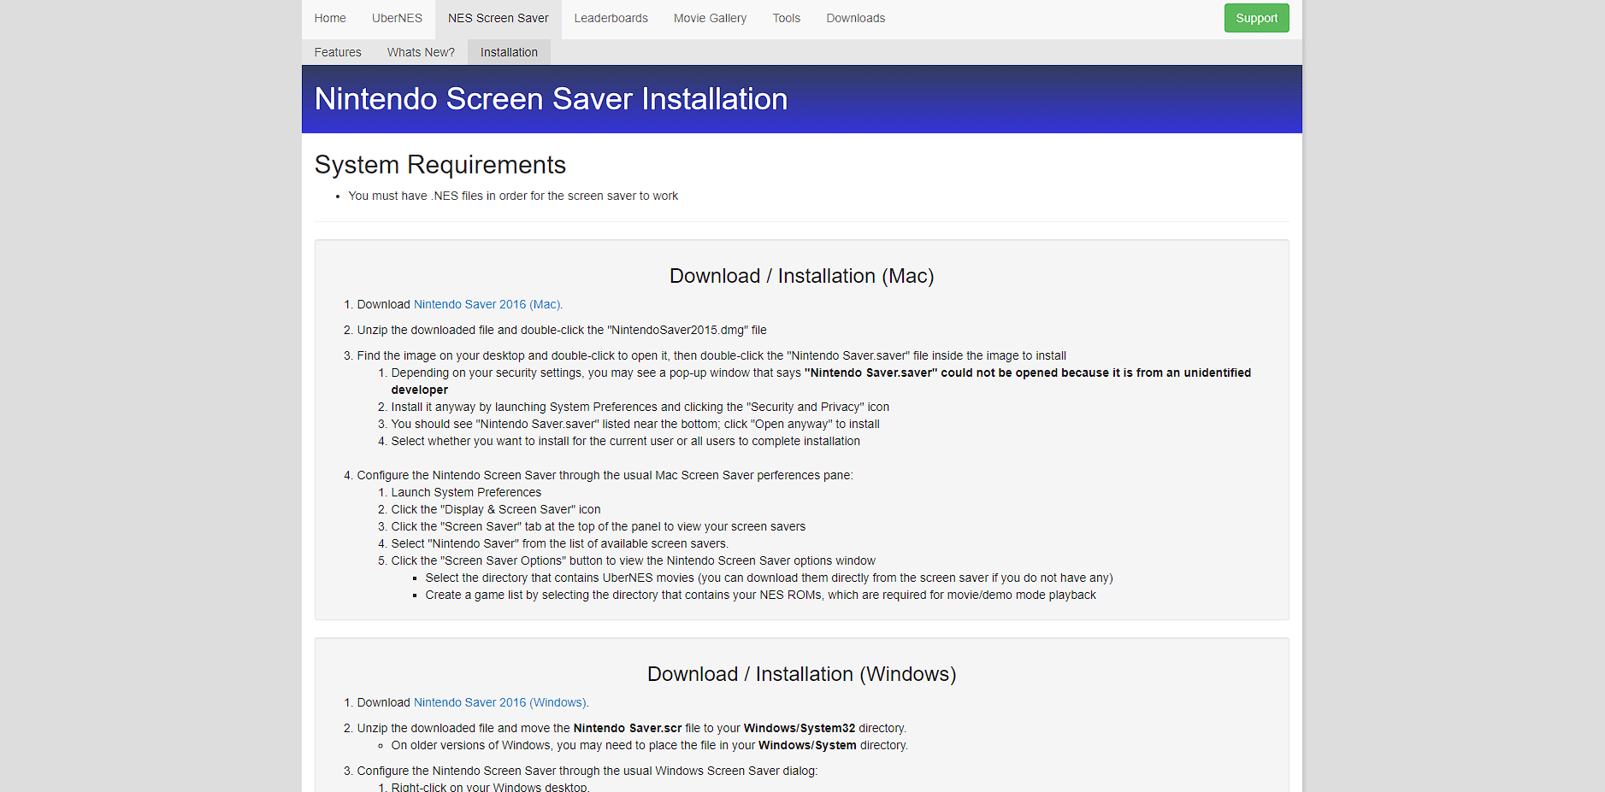Click the 'Create a game list' bullet
1605x792 pixels.
click(760, 595)
